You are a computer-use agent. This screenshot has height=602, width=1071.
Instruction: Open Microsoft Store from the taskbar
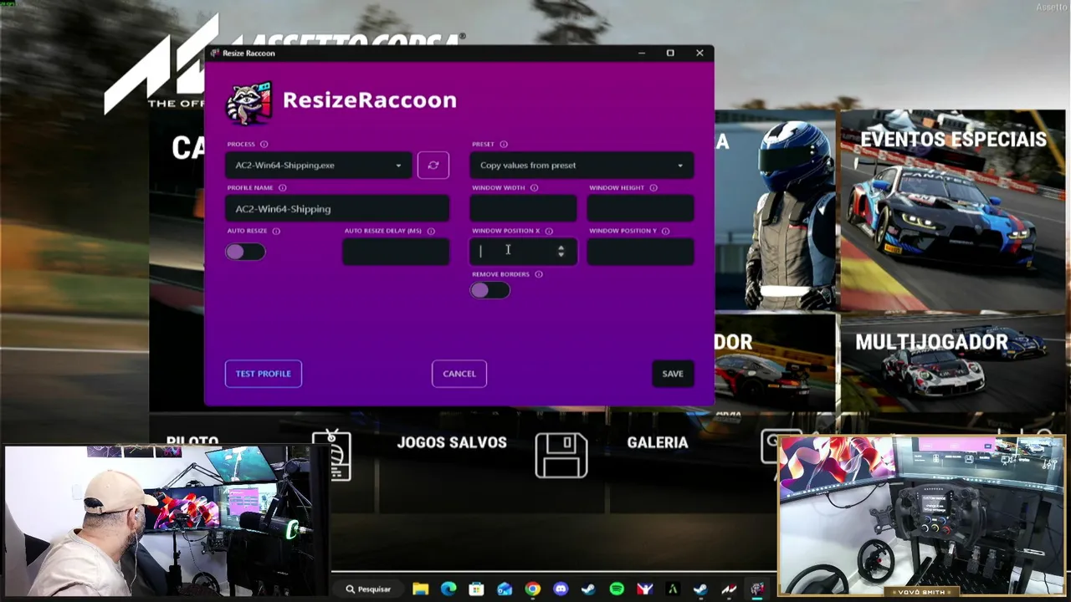(x=476, y=589)
